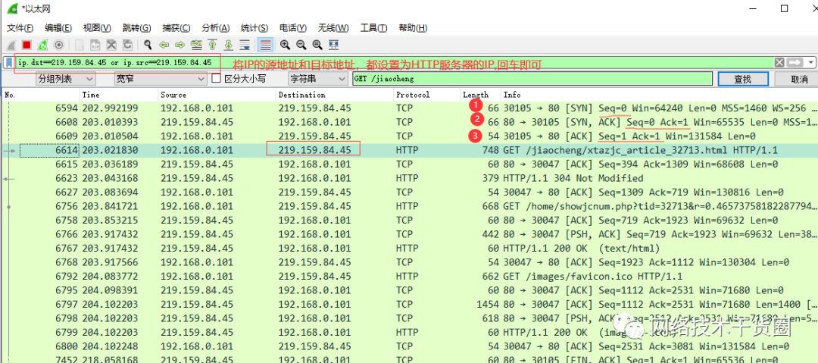The image size is (818, 363).
Task: Click the 查找 find button
Action: coord(743,80)
